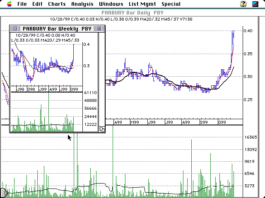Click the PARBURY Bar Weekly title bar

pos(57,28)
